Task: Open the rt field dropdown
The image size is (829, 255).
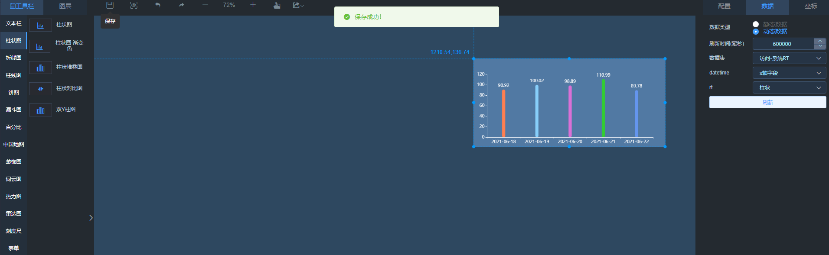Action: (x=789, y=88)
